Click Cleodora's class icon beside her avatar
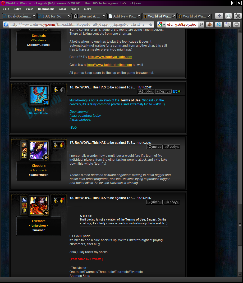The width and height of the screenshot is (243, 283). [24, 150]
